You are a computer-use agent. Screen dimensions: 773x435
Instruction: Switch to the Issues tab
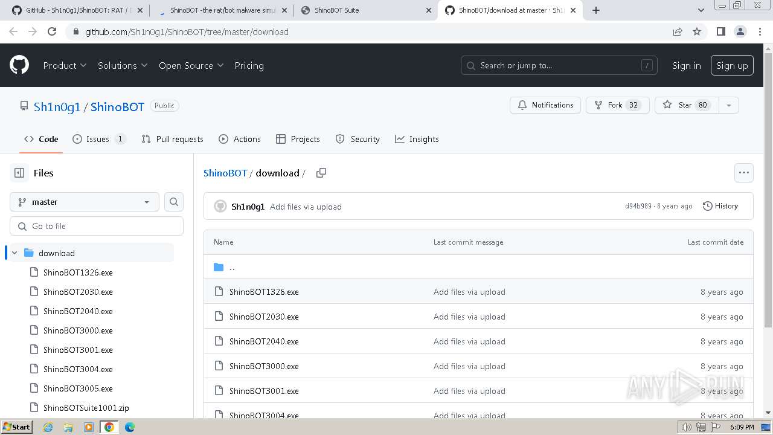(98, 139)
